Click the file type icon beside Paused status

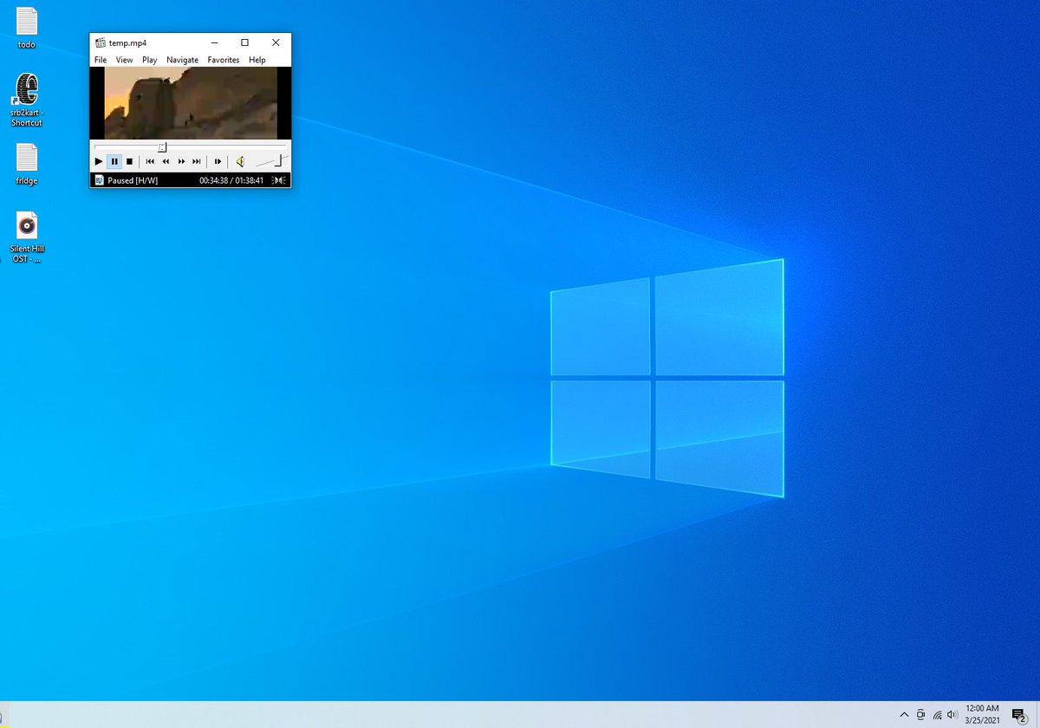point(99,180)
